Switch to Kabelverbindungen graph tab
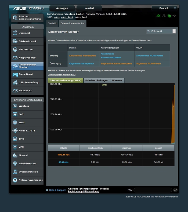This screenshot has width=188, height=212. tap(97, 80)
